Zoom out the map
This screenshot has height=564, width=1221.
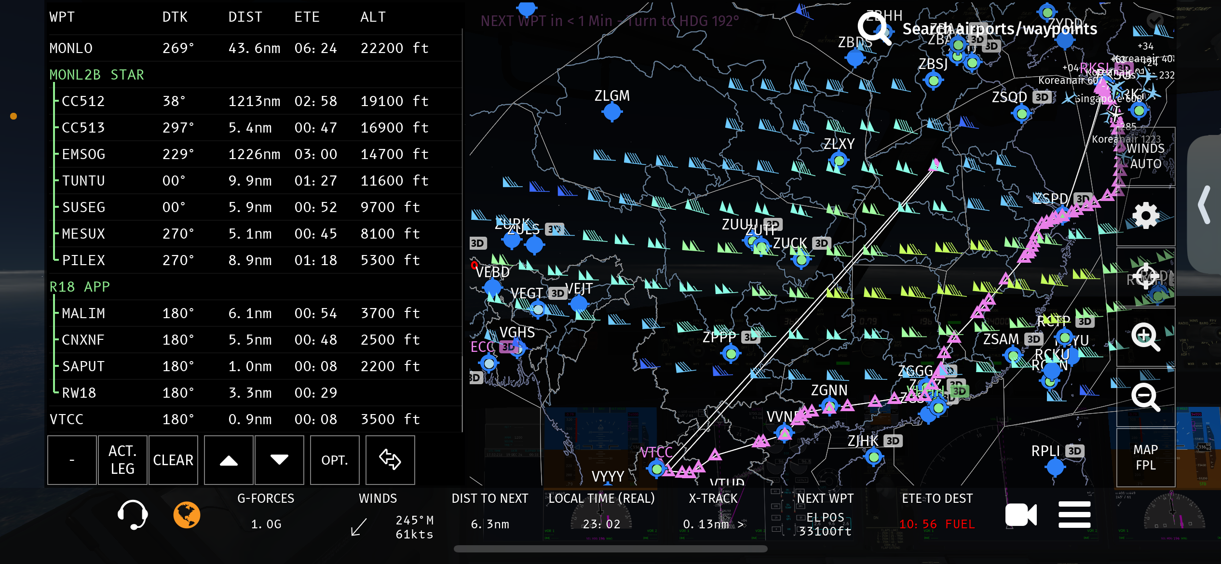tap(1146, 397)
